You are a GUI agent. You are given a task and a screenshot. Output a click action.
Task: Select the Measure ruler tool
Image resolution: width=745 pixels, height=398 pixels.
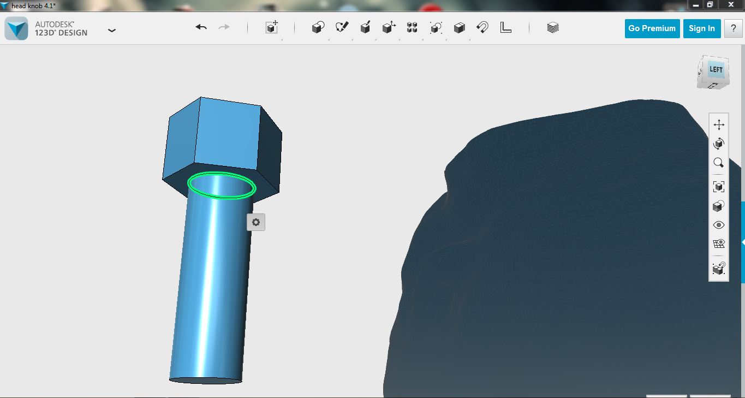(x=506, y=28)
